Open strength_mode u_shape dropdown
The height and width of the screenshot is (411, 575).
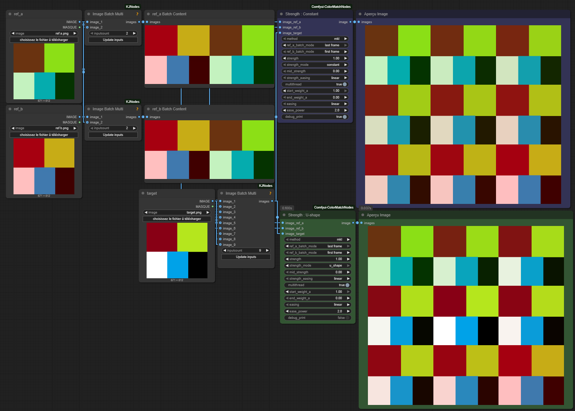[x=317, y=265]
